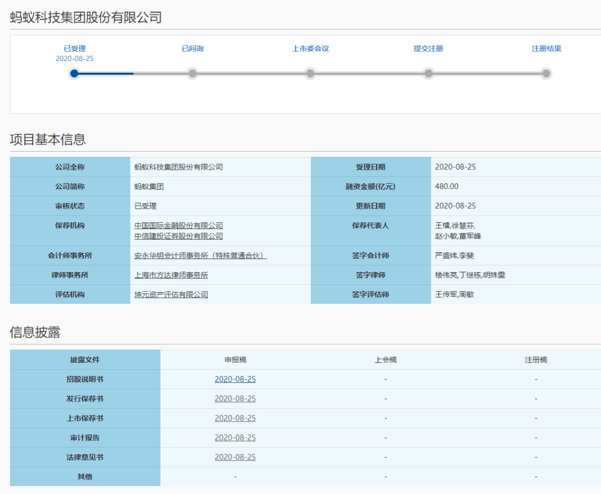This screenshot has height=494, width=601.
Task: Open the 审计报告 申报稿 document
Action: [x=235, y=437]
